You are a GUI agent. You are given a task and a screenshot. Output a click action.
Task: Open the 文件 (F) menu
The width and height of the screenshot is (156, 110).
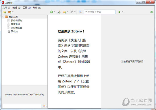[6, 8]
